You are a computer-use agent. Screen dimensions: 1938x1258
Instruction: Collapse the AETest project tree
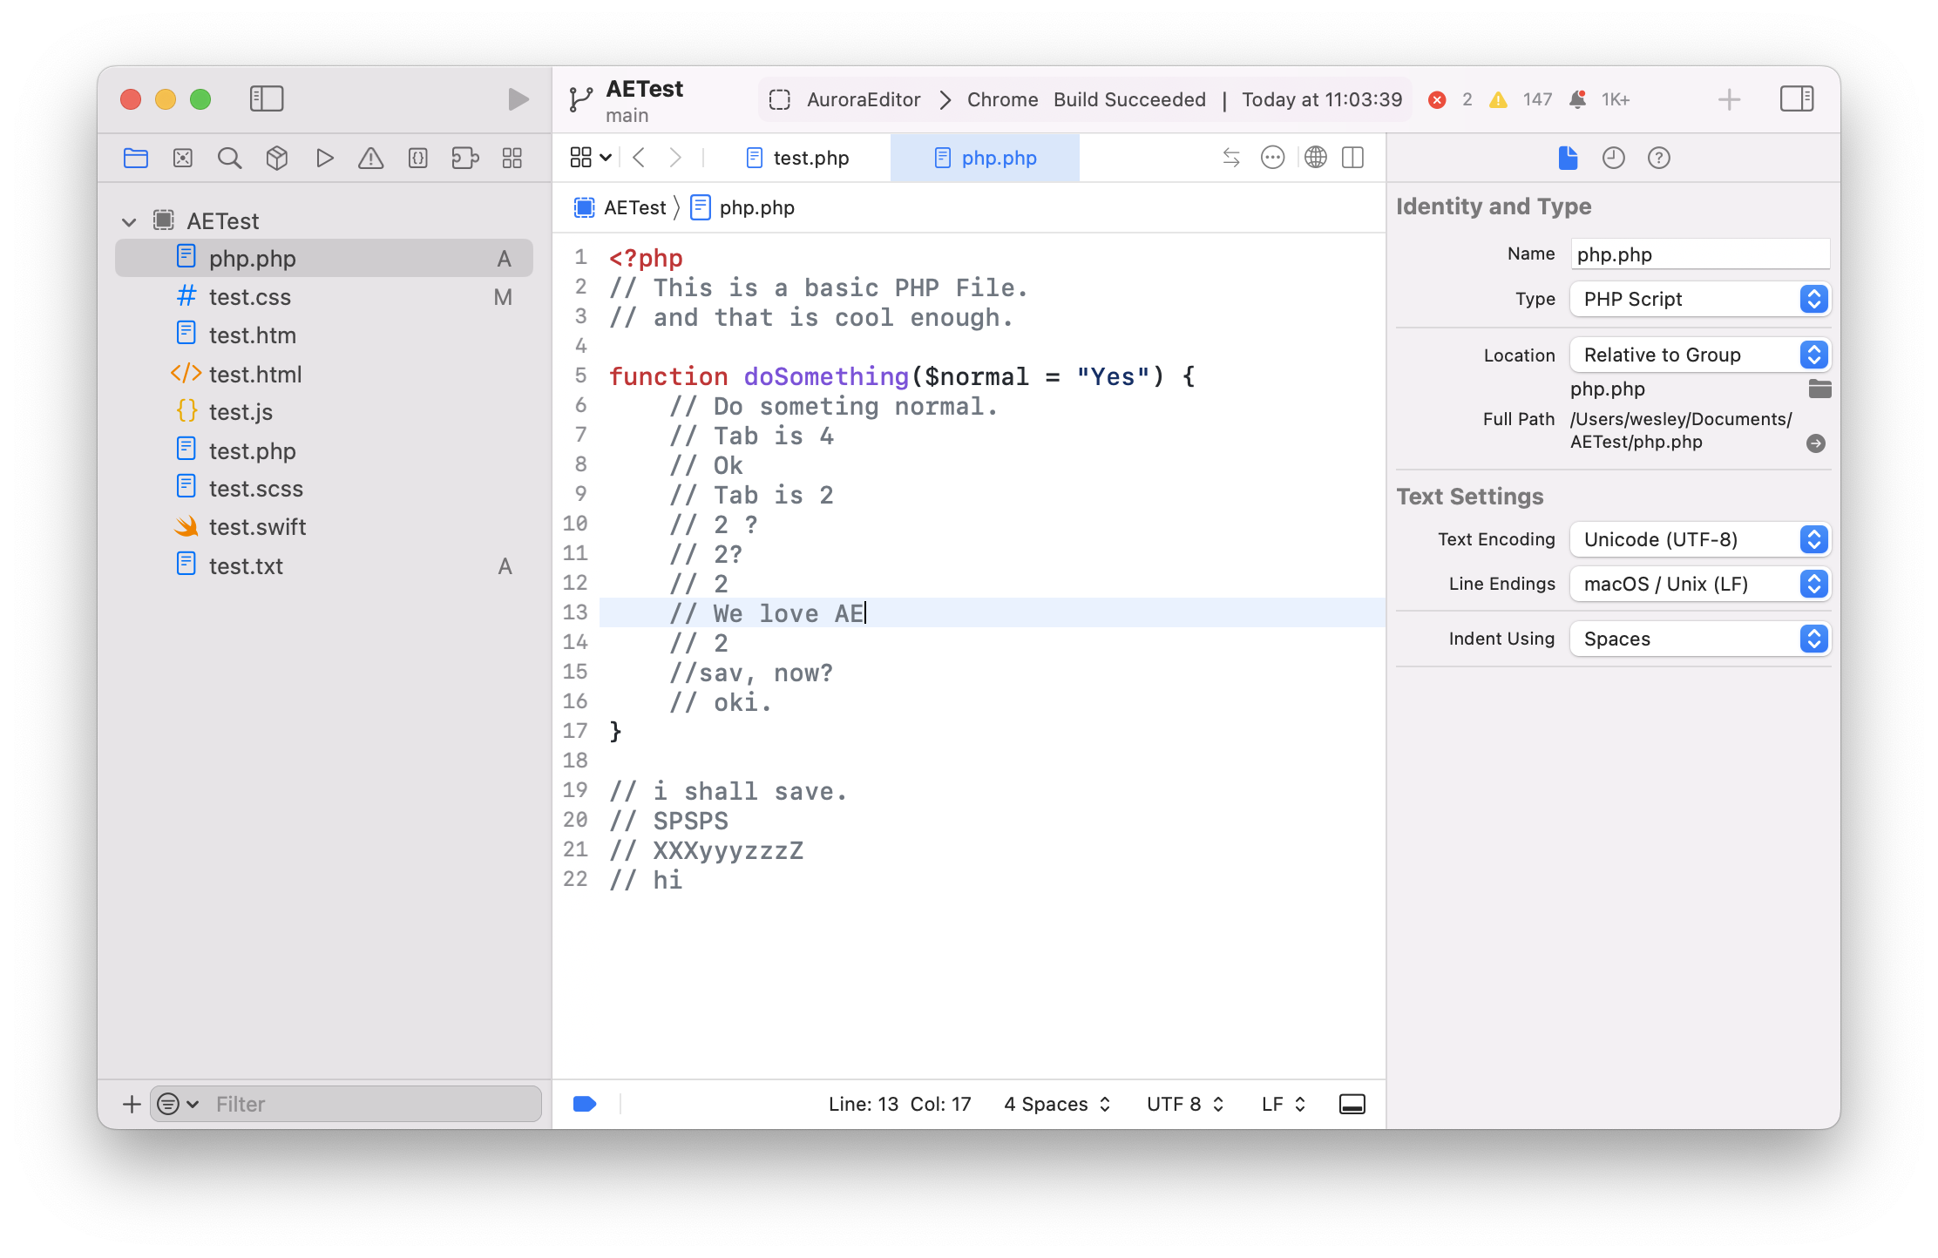129,220
